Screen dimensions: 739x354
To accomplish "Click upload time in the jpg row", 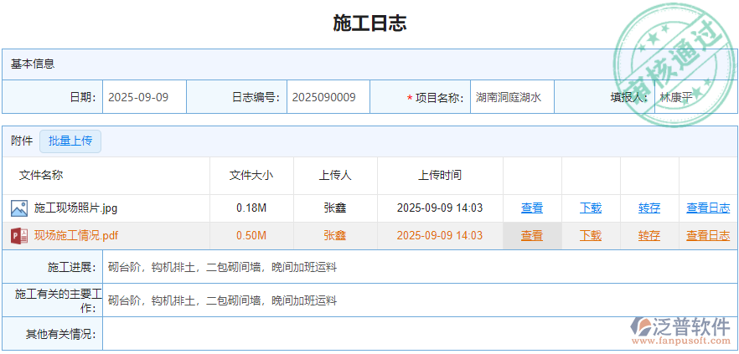I will coord(440,208).
